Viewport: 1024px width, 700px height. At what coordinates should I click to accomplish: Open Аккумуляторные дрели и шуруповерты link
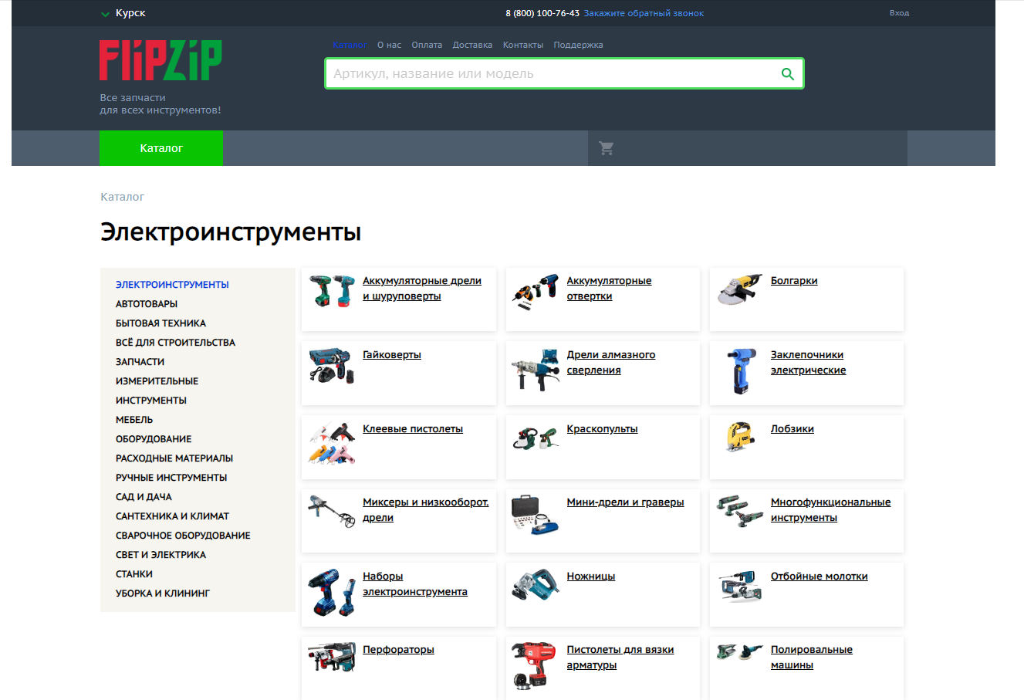422,289
